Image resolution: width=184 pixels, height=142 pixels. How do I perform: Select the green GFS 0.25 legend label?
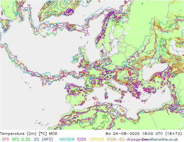pyautogui.click(x=21, y=139)
